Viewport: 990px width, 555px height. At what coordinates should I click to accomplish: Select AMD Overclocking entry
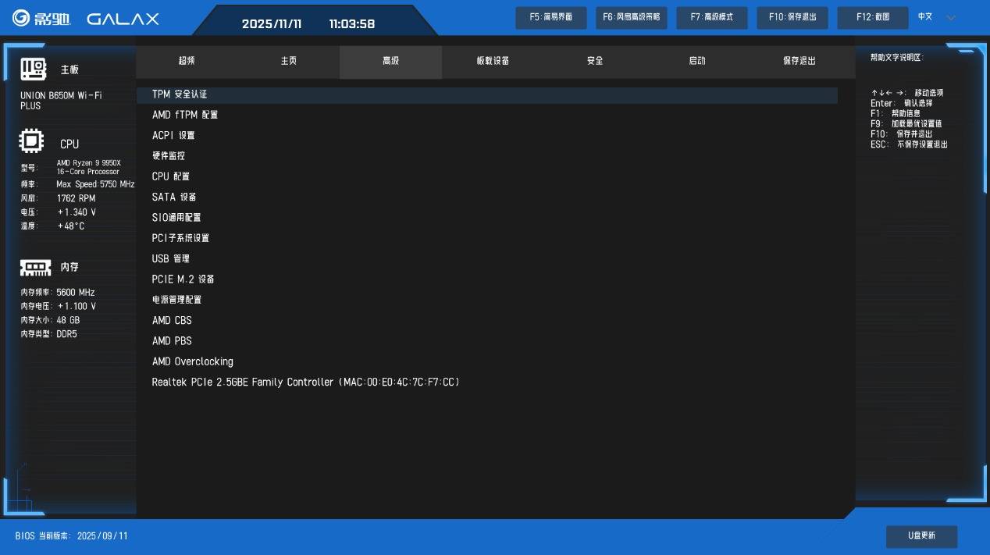point(193,361)
